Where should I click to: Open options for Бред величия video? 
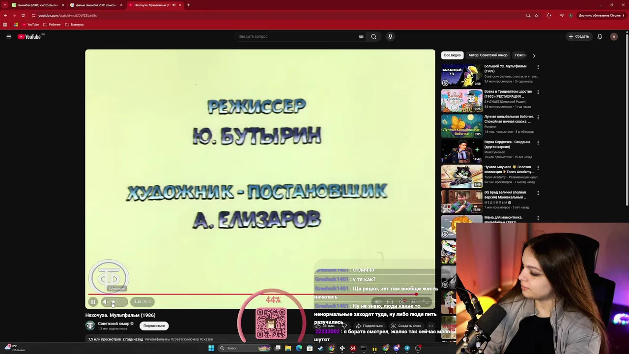click(x=538, y=193)
